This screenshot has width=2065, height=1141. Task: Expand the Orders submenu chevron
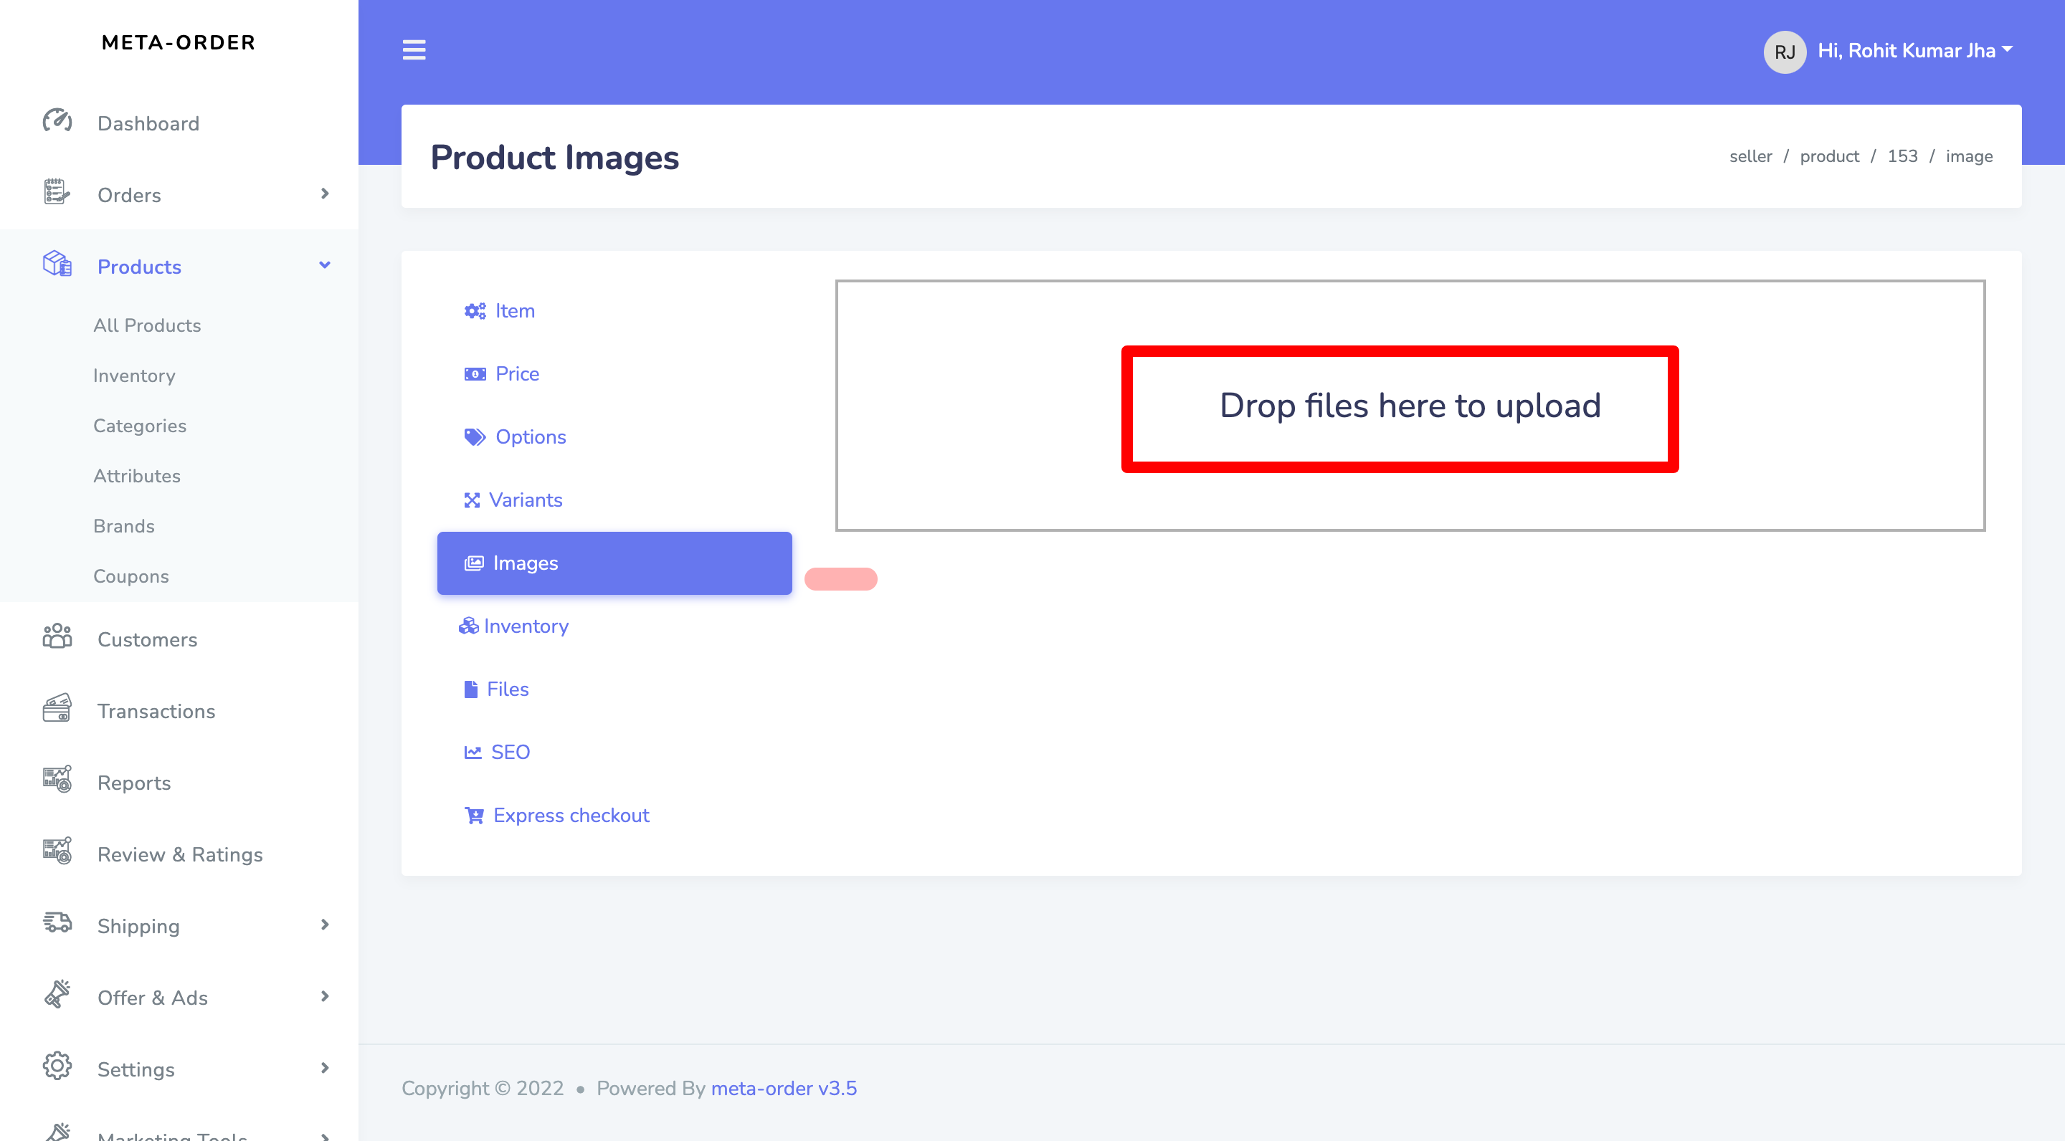pyautogui.click(x=325, y=194)
